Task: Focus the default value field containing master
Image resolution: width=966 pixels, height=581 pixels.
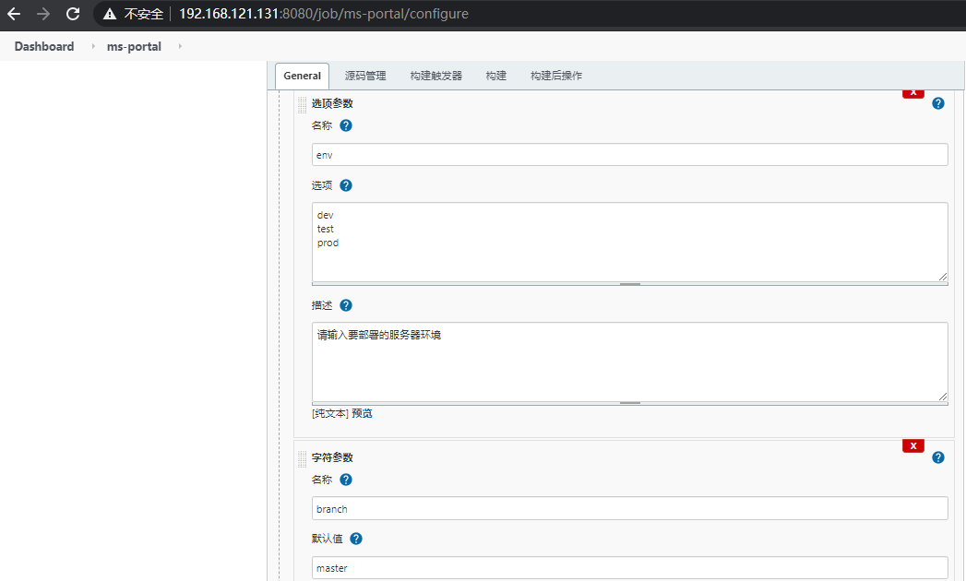Action: click(629, 567)
